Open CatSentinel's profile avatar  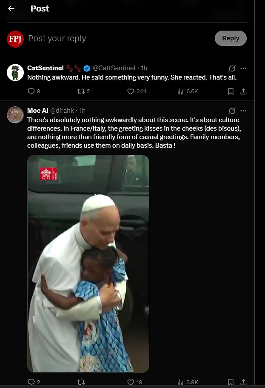(x=15, y=73)
